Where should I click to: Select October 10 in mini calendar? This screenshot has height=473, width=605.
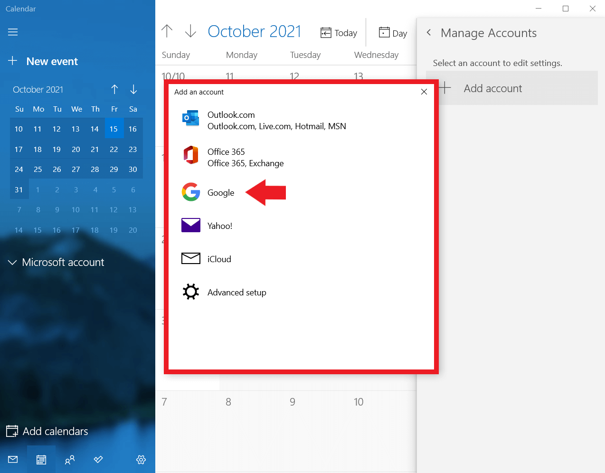(19, 129)
